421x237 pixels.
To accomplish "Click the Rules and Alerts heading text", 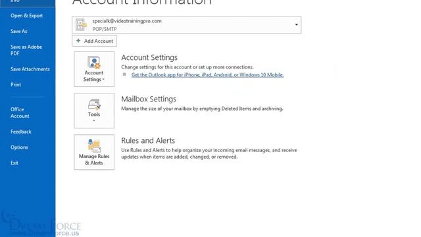I will pos(148,140).
